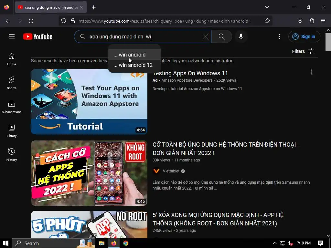This screenshot has height=248, width=331.
Task: Open History in the sidebar
Action: 12,155
